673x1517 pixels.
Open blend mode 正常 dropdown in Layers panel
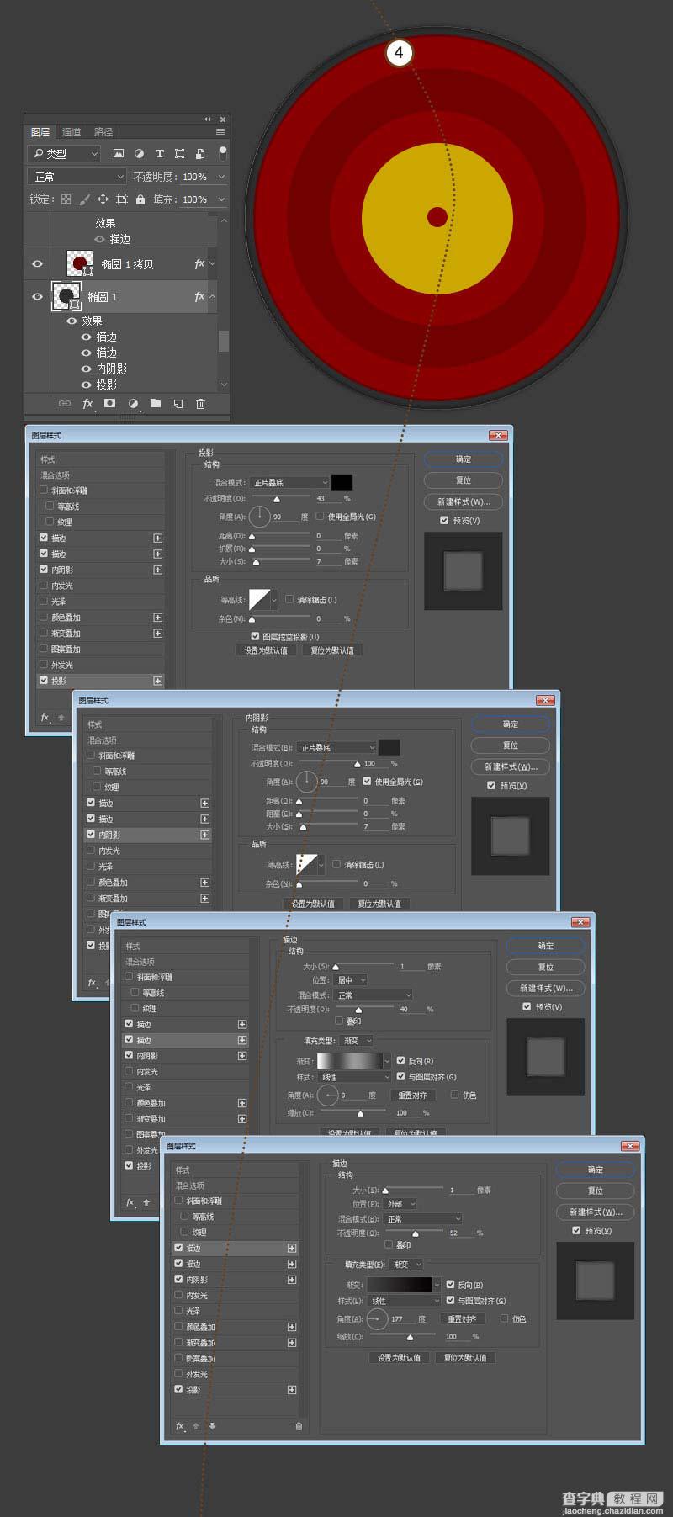tap(77, 177)
